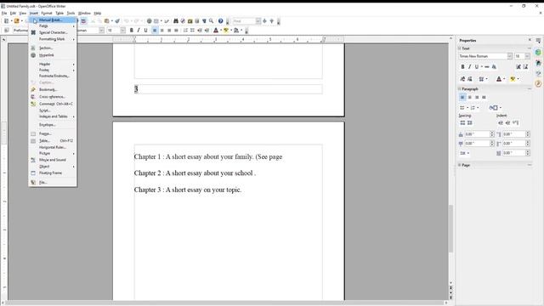Open the File menu
544x306 pixels.
[4, 14]
